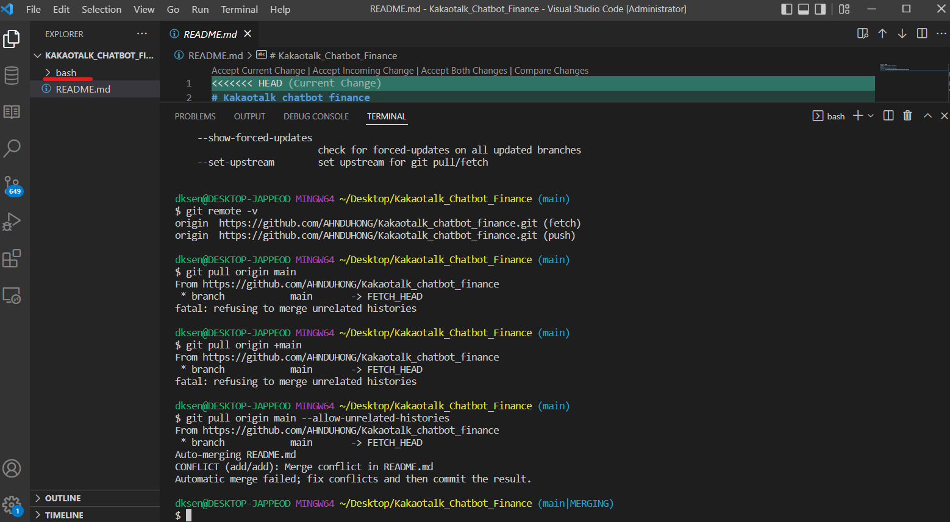The height and width of the screenshot is (522, 950).
Task: Toggle the bottom panel layout
Action: click(804, 9)
